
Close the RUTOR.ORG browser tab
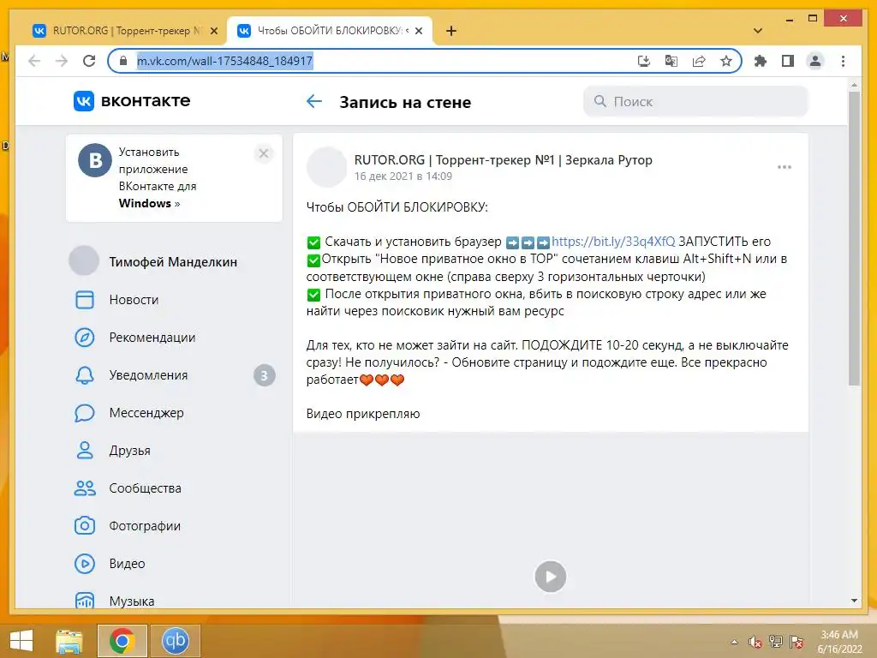point(213,32)
